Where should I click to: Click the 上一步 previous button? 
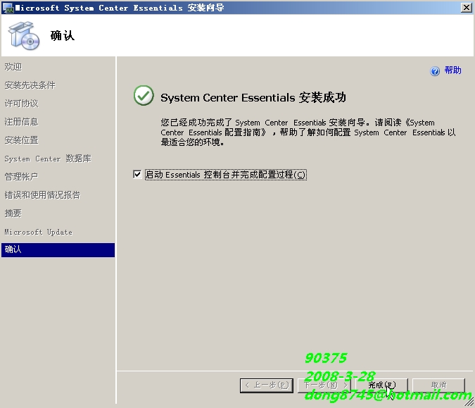click(x=267, y=385)
